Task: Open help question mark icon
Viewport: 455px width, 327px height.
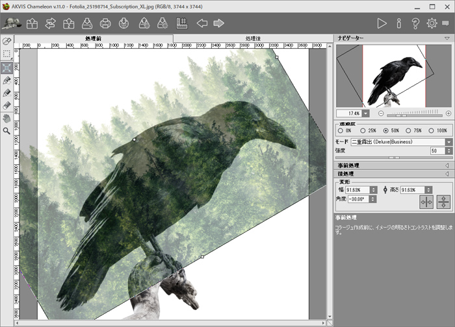Action: 415,23
